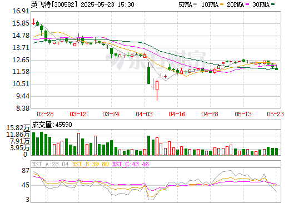Click the 03-24 date axis label
This screenshot has height=203, width=289.
point(111,114)
